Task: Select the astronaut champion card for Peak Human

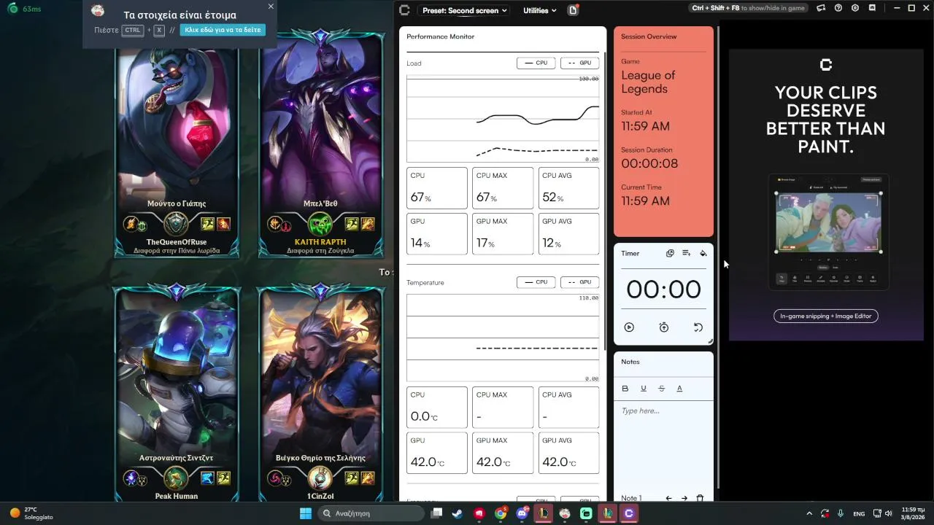Action: coord(177,394)
